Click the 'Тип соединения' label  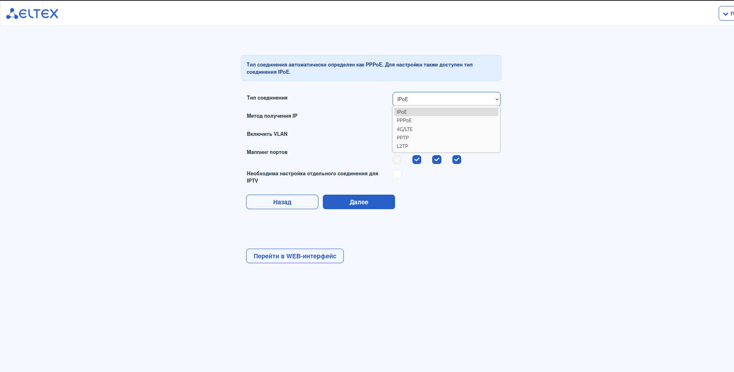267,98
